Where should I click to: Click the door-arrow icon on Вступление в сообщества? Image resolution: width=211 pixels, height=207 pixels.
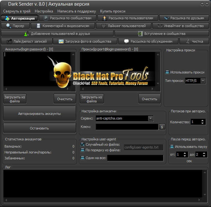(140, 34)
